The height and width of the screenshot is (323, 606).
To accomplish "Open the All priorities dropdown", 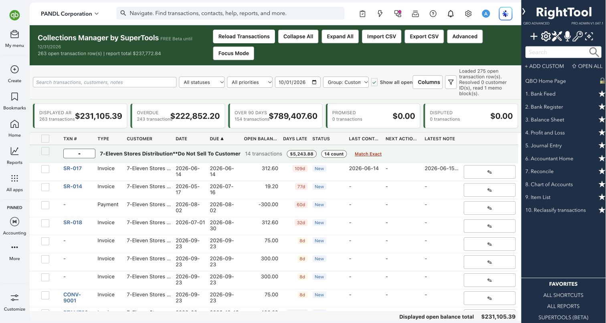I will point(250,82).
